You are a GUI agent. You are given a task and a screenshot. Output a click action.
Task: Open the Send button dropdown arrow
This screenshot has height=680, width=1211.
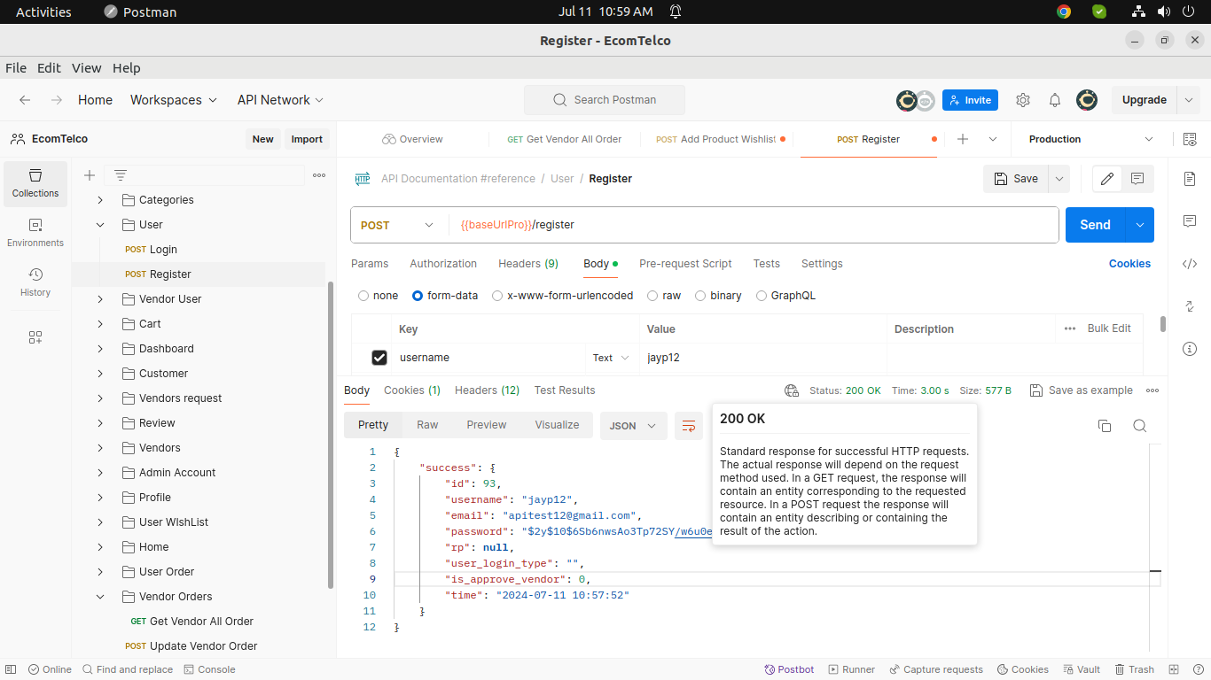click(1140, 225)
